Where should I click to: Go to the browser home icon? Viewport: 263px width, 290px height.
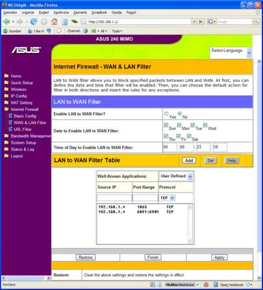click(54, 22)
